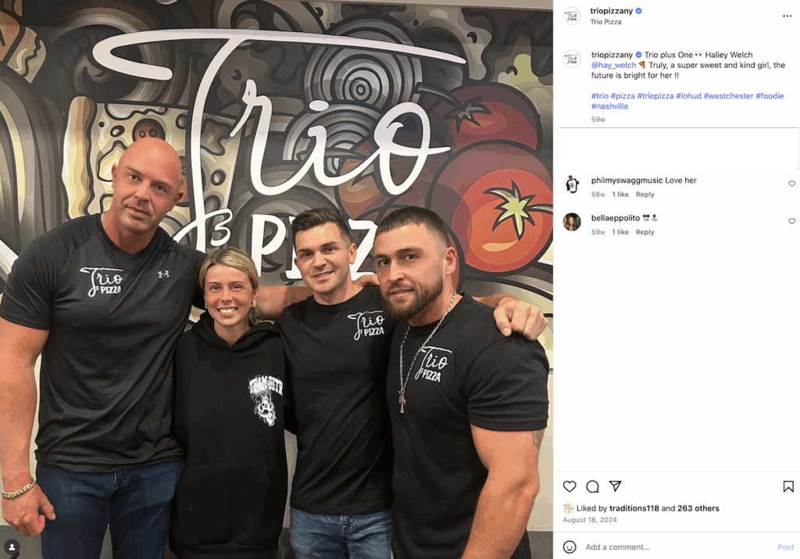
Task: Open comments via speech bubble icon
Action: [x=592, y=486]
